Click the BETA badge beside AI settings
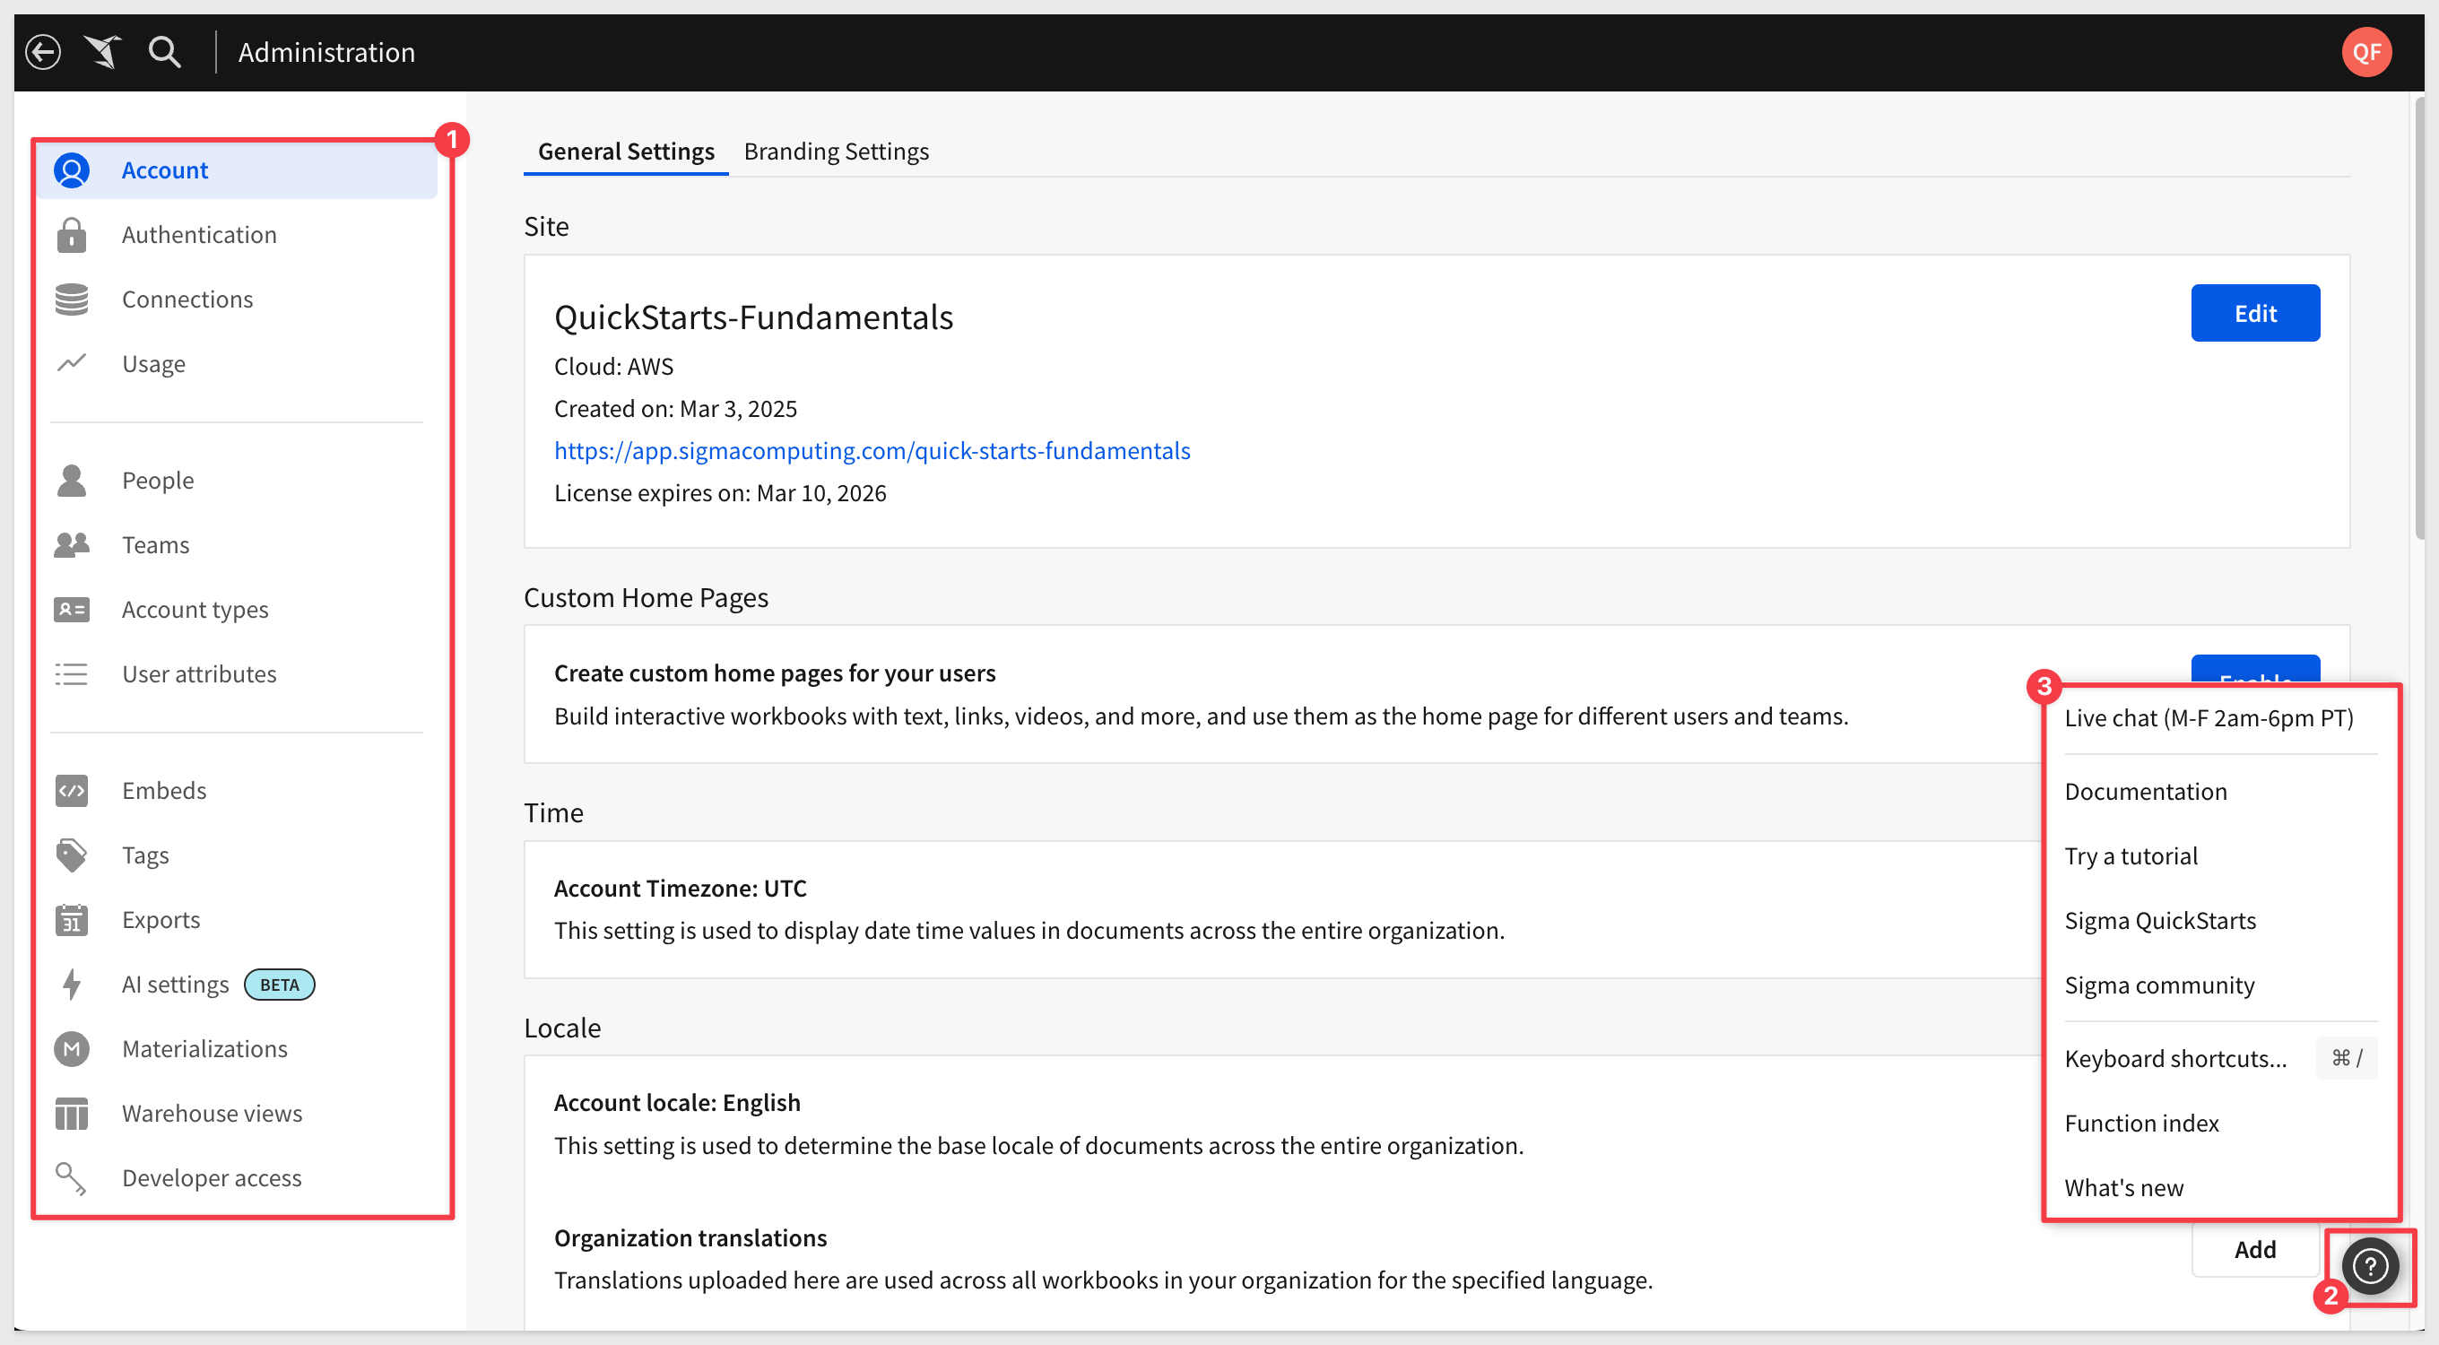2439x1345 pixels. 279,985
